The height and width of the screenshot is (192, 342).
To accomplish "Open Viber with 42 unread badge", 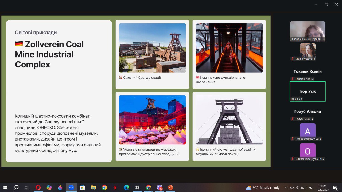I will coord(160,187).
